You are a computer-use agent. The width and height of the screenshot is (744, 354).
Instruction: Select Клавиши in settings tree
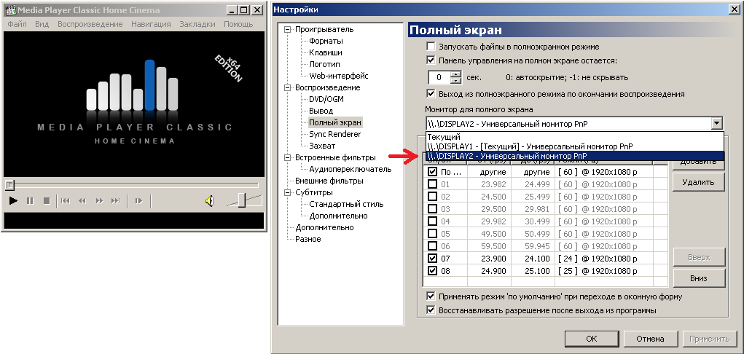(x=326, y=52)
